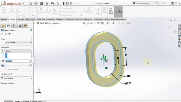181x102 pixels.
Task: Open DisplayManager sphere tab icon
Action: 25,26
